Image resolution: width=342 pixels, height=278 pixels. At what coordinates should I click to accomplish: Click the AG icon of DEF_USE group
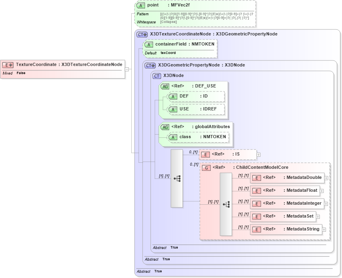pos(165,86)
